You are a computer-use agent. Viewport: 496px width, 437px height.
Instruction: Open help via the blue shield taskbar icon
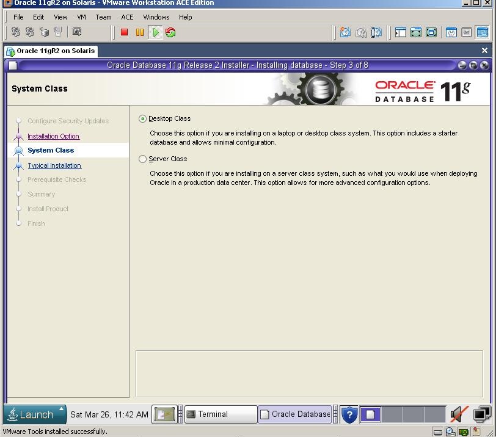coord(349,414)
